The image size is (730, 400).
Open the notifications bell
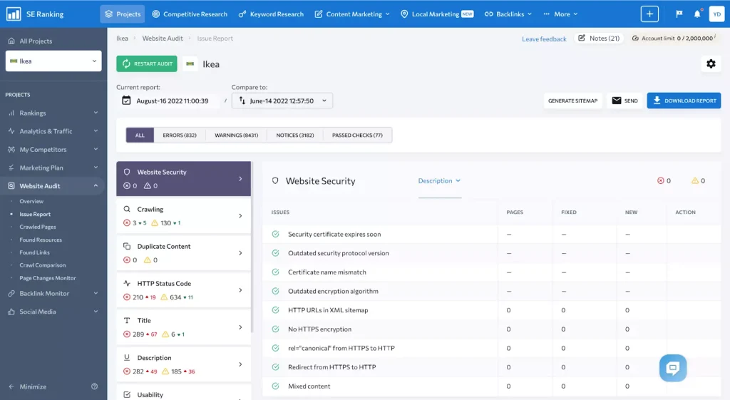(697, 14)
